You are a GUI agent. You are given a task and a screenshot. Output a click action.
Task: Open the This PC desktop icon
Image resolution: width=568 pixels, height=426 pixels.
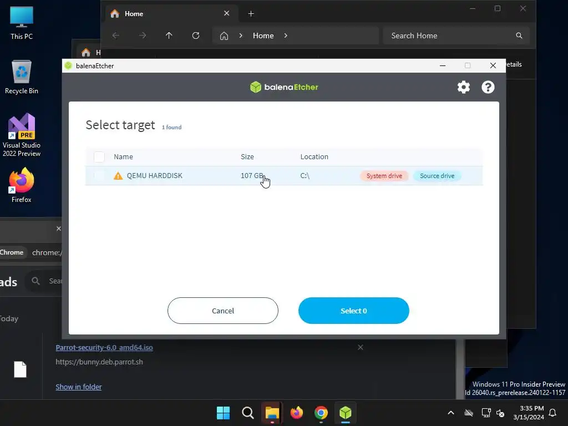(x=22, y=23)
